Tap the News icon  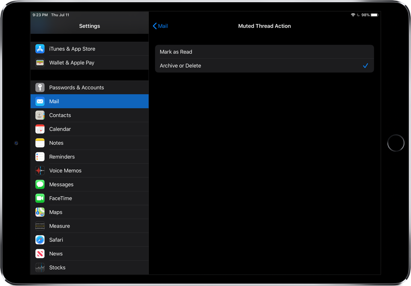(40, 254)
